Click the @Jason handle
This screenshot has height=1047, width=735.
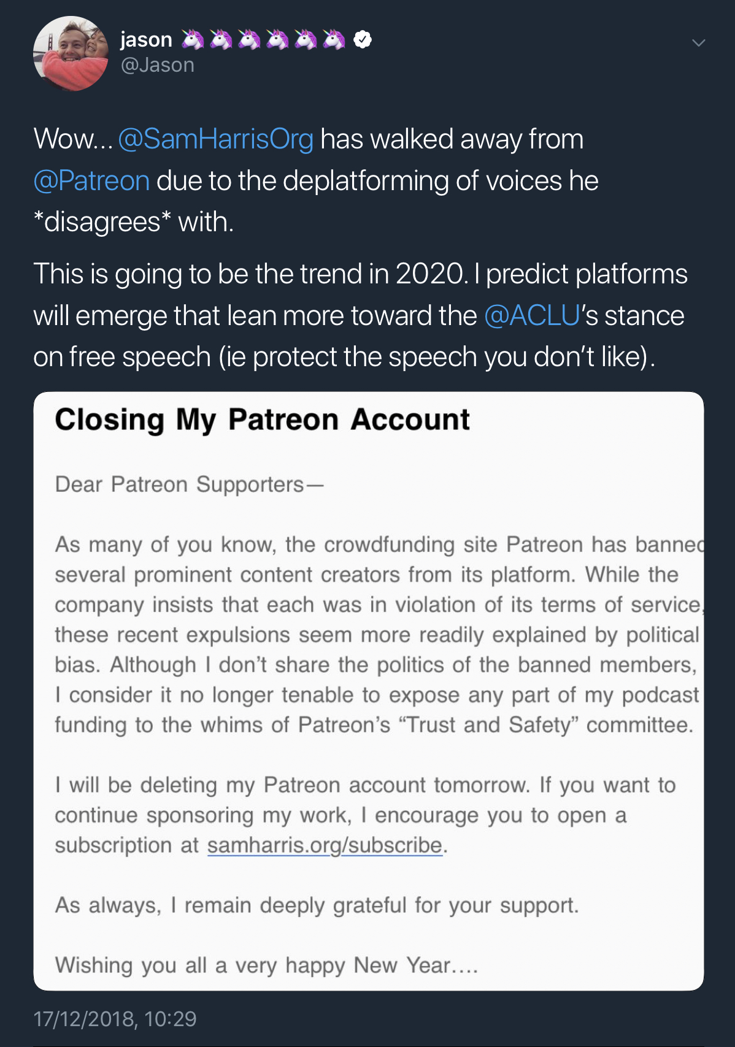[158, 65]
